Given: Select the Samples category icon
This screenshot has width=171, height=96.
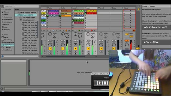Looking at the screenshot, I should point(3,30).
